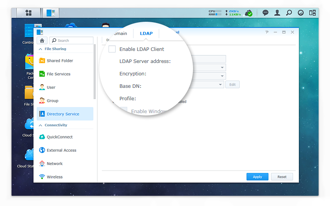Click the Network house icon
This screenshot has width=330, height=206.
42,163
